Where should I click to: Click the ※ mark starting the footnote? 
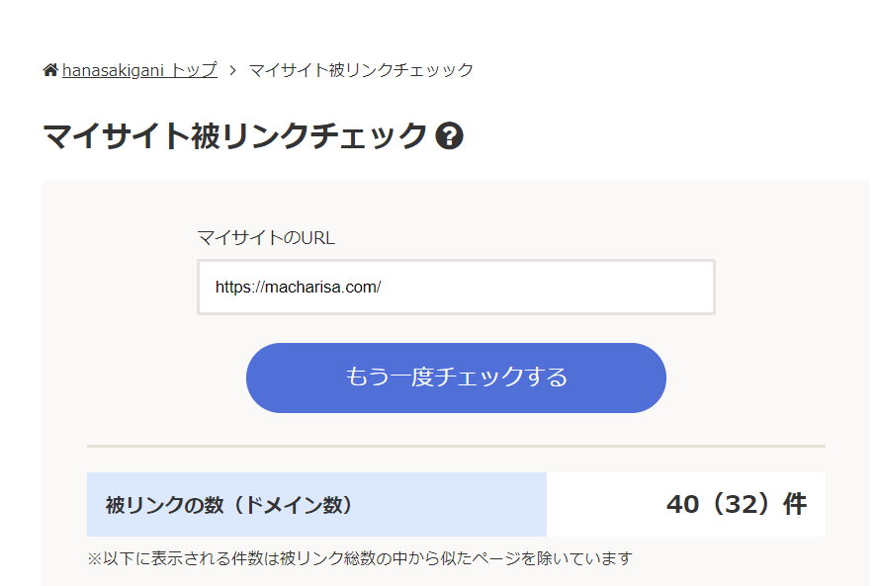tap(95, 558)
